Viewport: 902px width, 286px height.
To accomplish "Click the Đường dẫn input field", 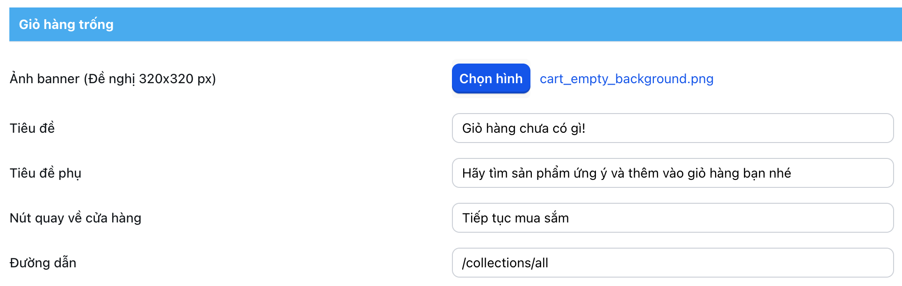I will [x=672, y=263].
